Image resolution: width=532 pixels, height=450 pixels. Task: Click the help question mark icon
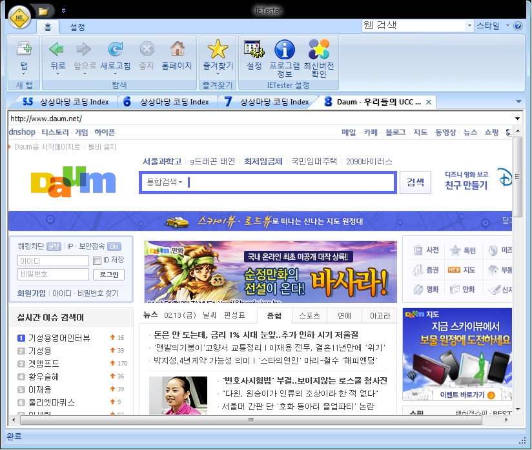(x=518, y=26)
